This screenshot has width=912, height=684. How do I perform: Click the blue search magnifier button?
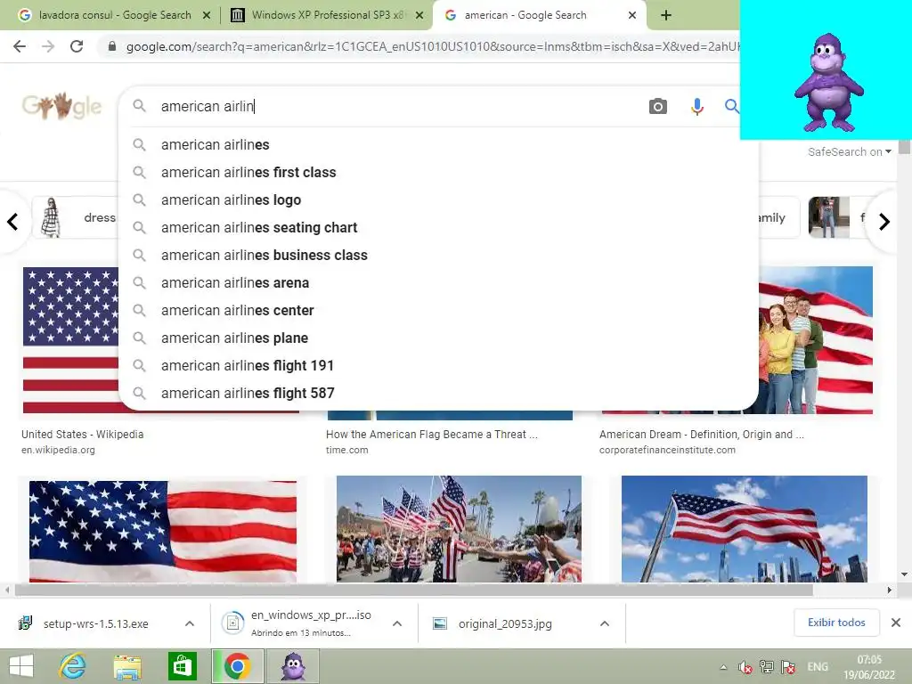click(x=732, y=107)
